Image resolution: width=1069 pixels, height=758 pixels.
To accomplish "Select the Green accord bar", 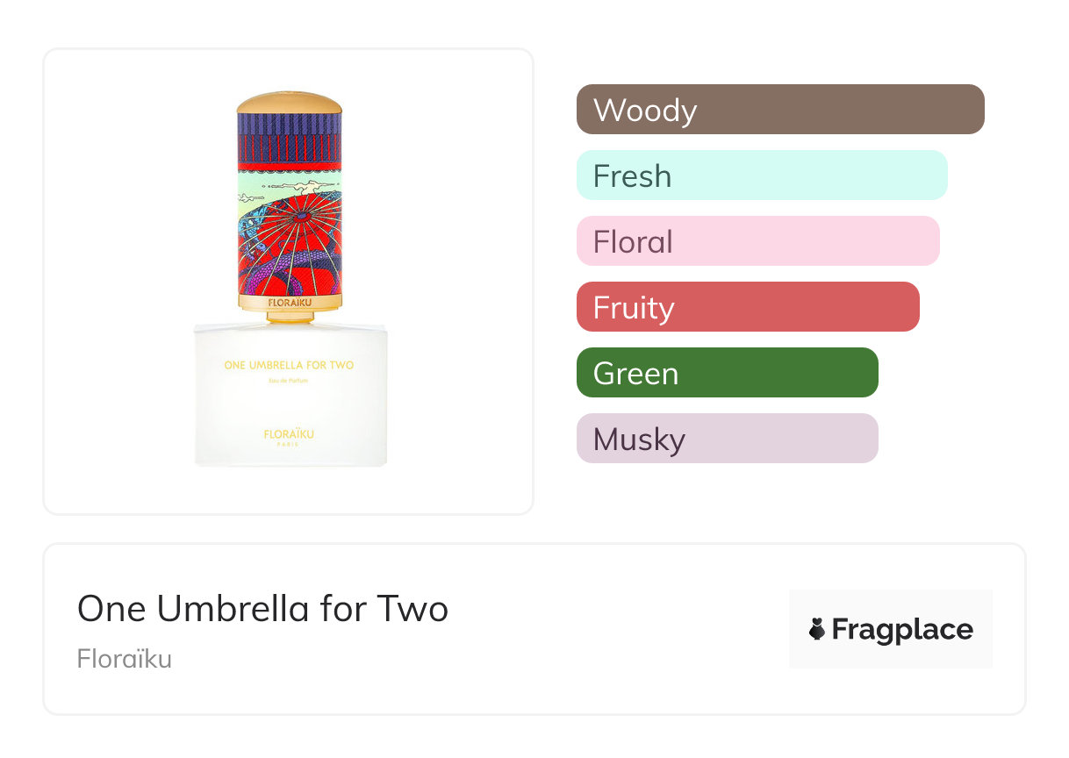I will point(727,373).
